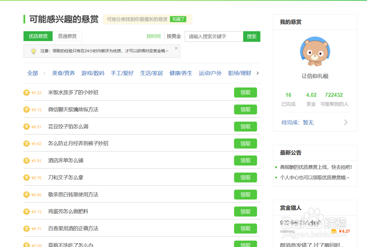Open 待完成 details via its right arrow
The width and height of the screenshot is (367, 247).
(x=346, y=122)
